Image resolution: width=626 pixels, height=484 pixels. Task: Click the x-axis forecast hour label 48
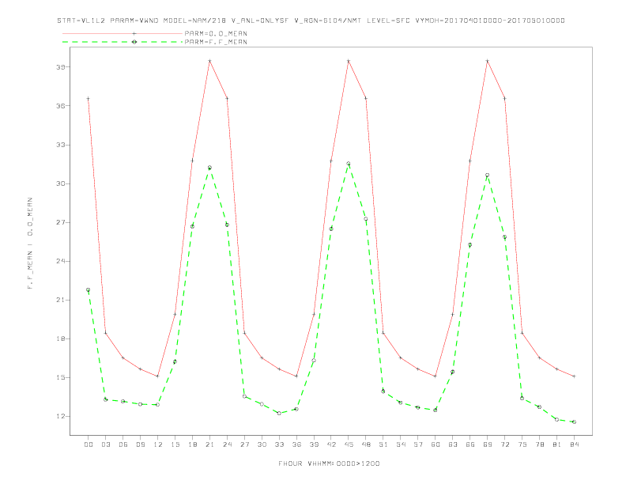(x=366, y=444)
